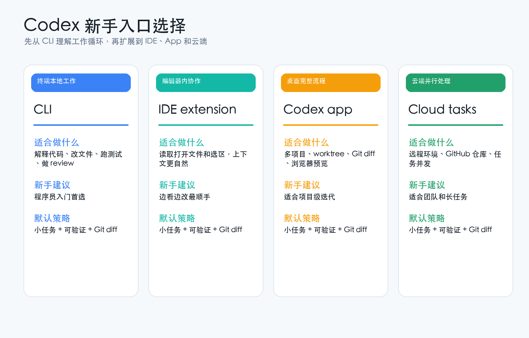Screen dimensions: 529x338
Task: Click the text "适合团队和长任务"
Action: click(438, 197)
